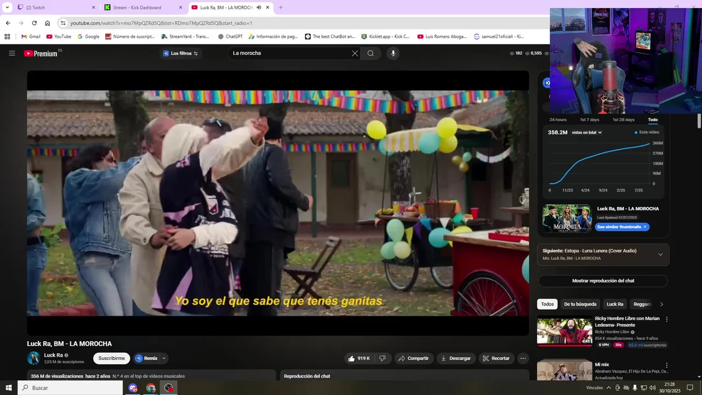702x395 pixels.
Task: Dislike the video with thumbs down
Action: click(x=382, y=358)
